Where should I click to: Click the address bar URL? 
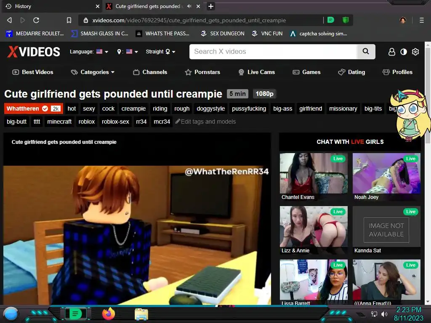189,20
